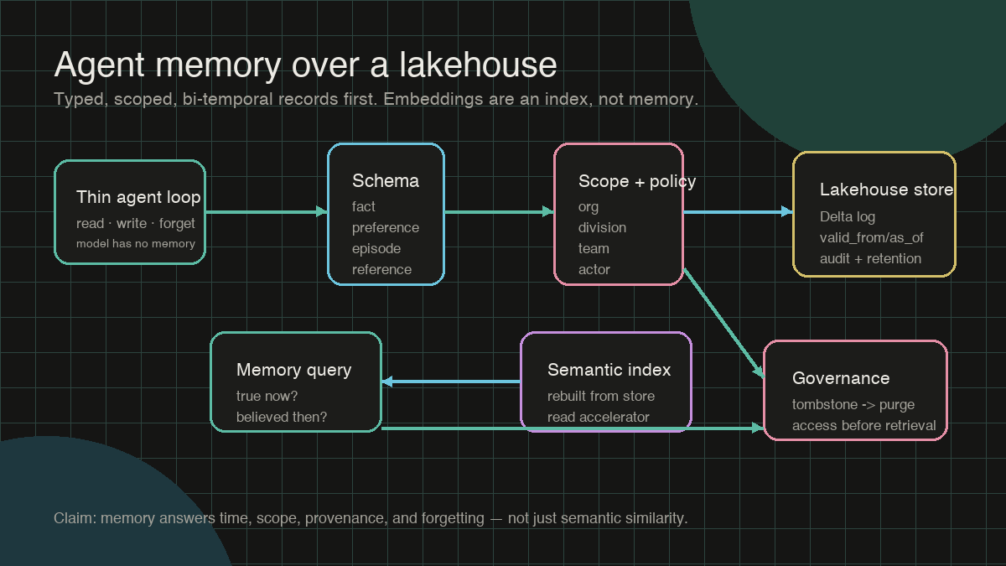The image size is (1006, 566).
Task: Click the subtitle beginning 'Typed, scoped, bi-temporal'
Action: coord(376,99)
